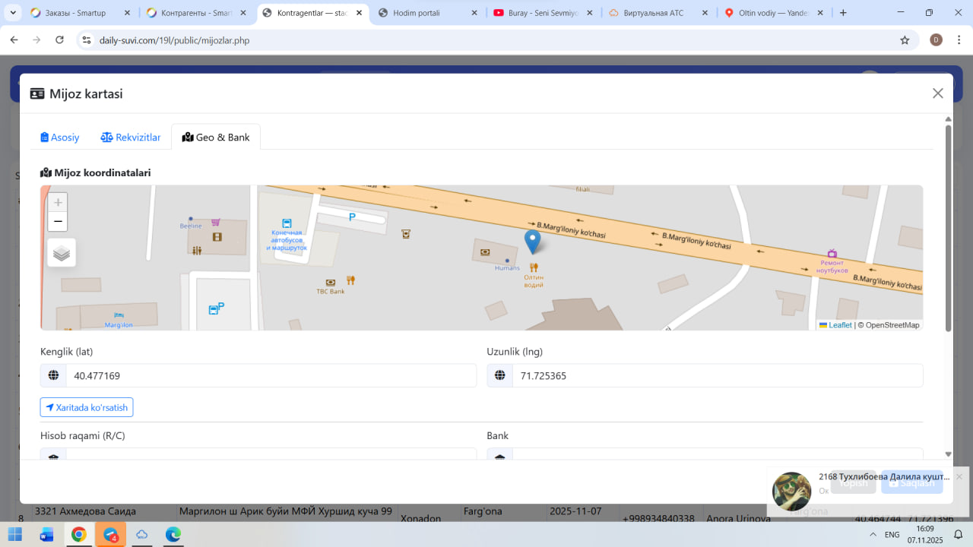The image size is (973, 547).
Task: Select the Geo & Bank tab
Action: tap(216, 138)
